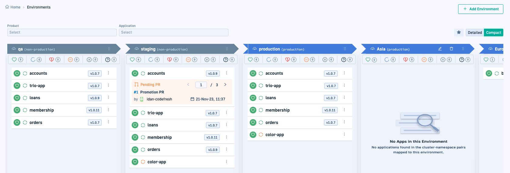Click the drag handle on production header
The image size is (510, 173).
345,49
